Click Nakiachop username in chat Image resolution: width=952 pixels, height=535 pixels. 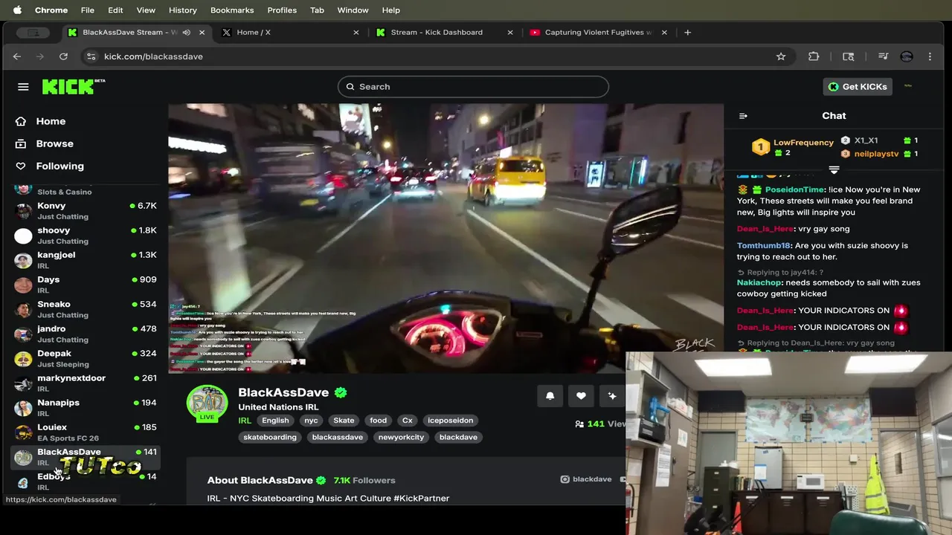click(760, 282)
